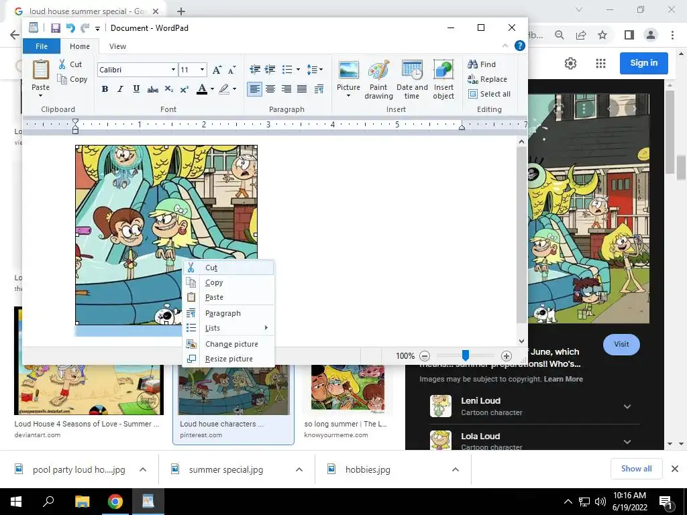687x515 pixels.
Task: Toggle Underline formatting
Action: pos(136,89)
